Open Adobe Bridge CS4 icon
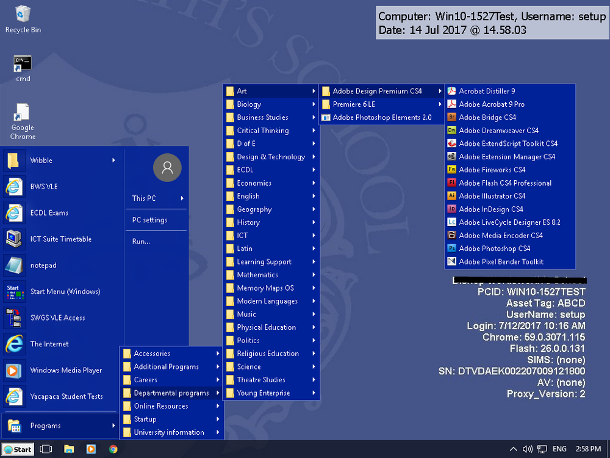This screenshot has height=458, width=610. click(451, 117)
